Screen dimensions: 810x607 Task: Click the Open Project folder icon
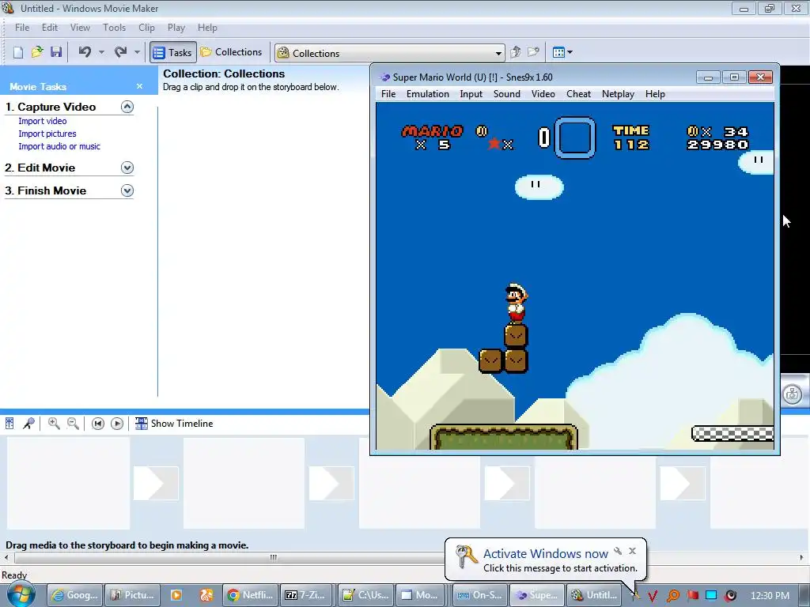pyautogui.click(x=36, y=52)
